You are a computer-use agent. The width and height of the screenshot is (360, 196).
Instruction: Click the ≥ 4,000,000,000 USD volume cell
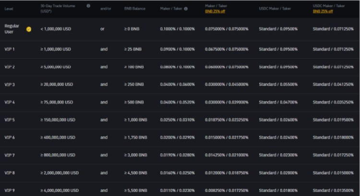60,191
